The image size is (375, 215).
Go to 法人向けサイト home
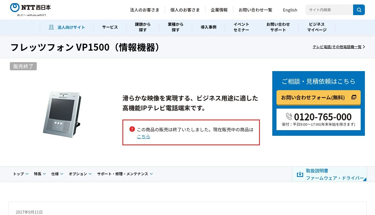click(x=67, y=27)
